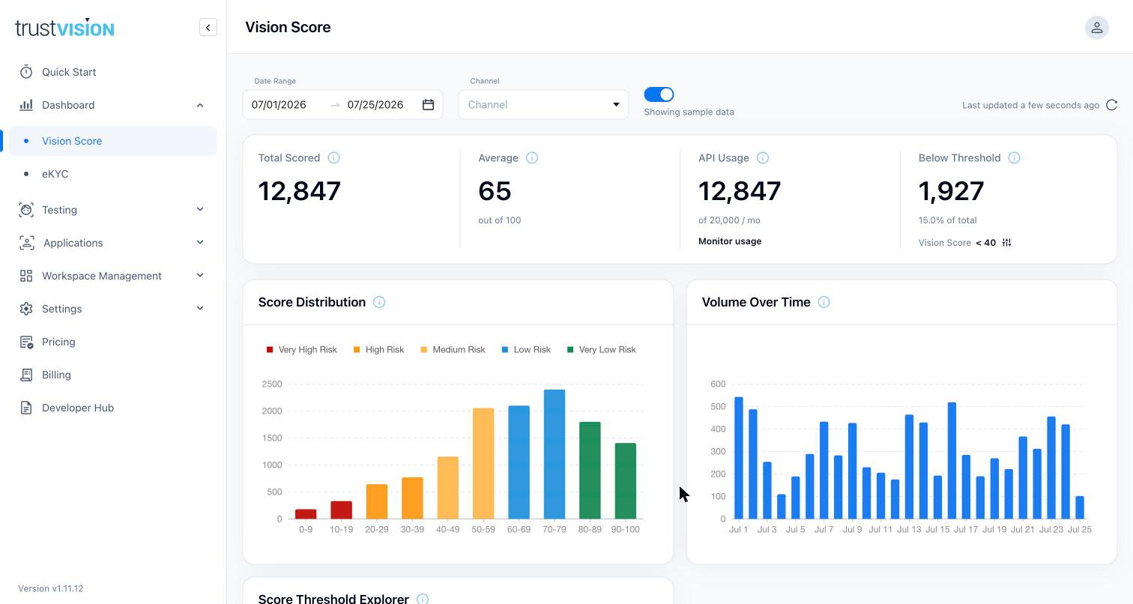Show info for Average score
Image resolution: width=1133 pixels, height=604 pixels.
tap(532, 158)
